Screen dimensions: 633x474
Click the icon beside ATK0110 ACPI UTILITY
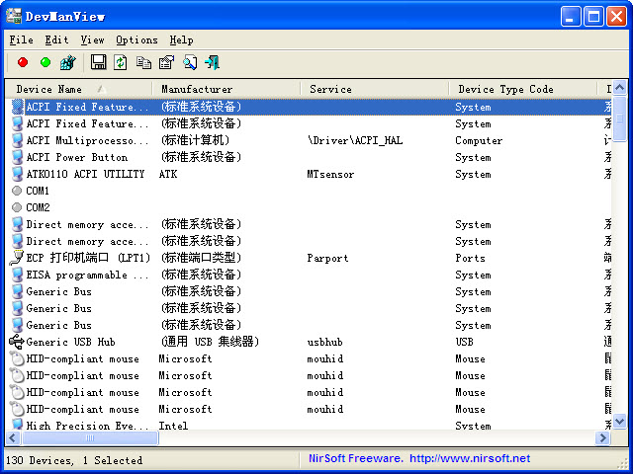click(x=17, y=174)
